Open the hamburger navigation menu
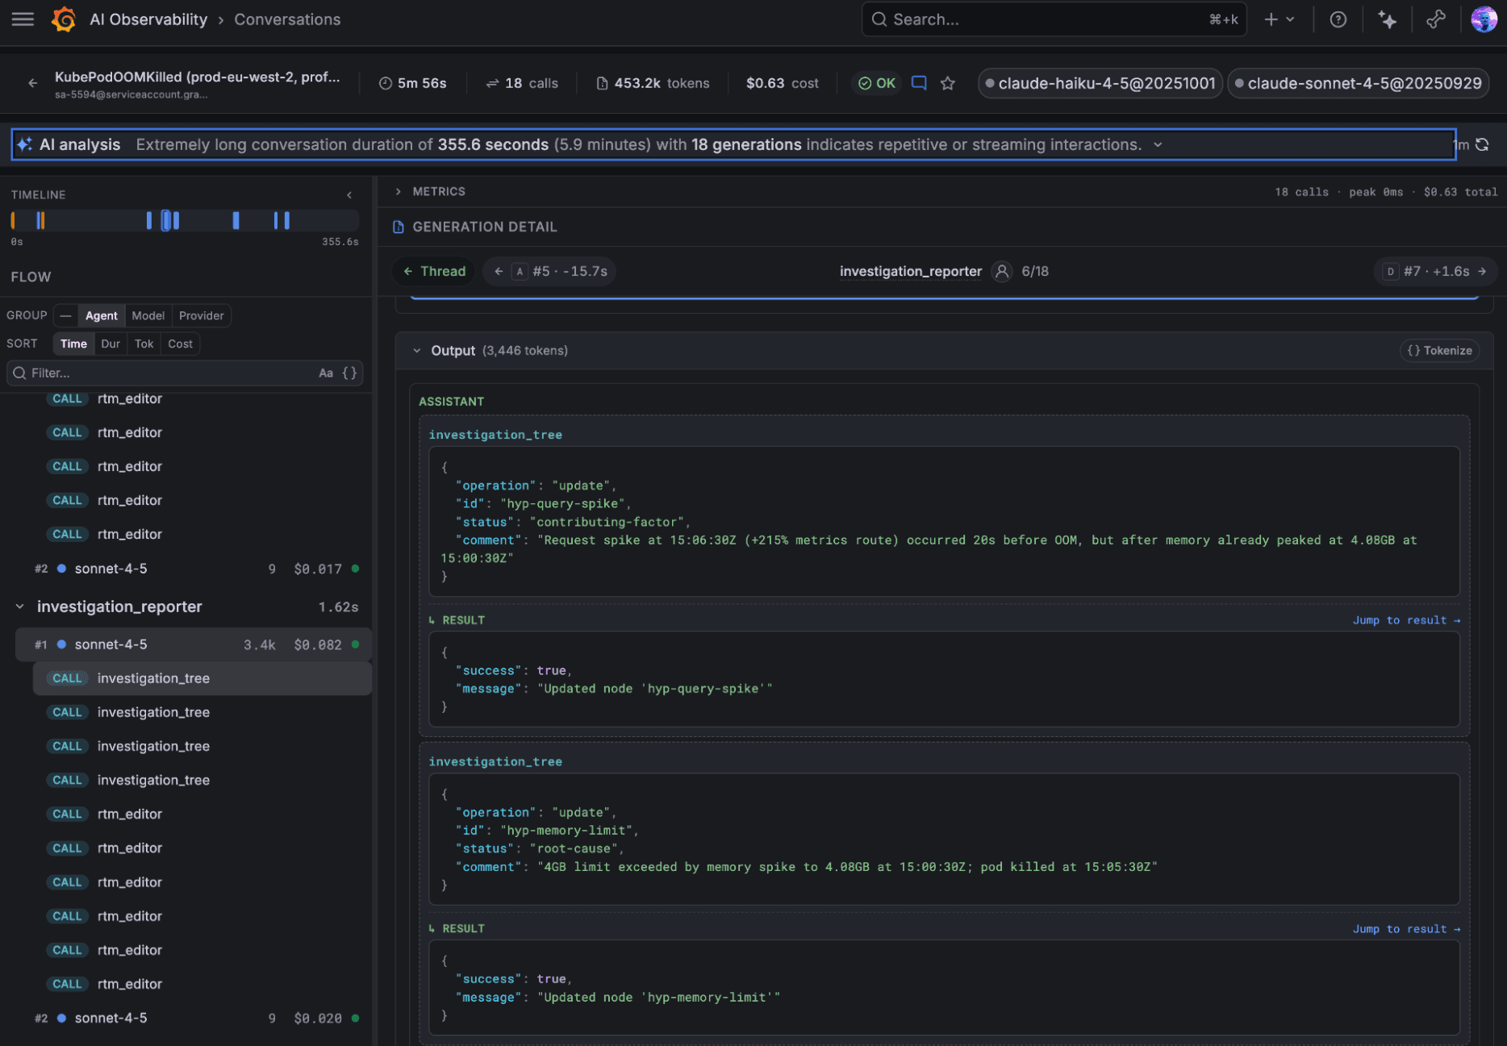1507x1046 pixels. point(23,19)
